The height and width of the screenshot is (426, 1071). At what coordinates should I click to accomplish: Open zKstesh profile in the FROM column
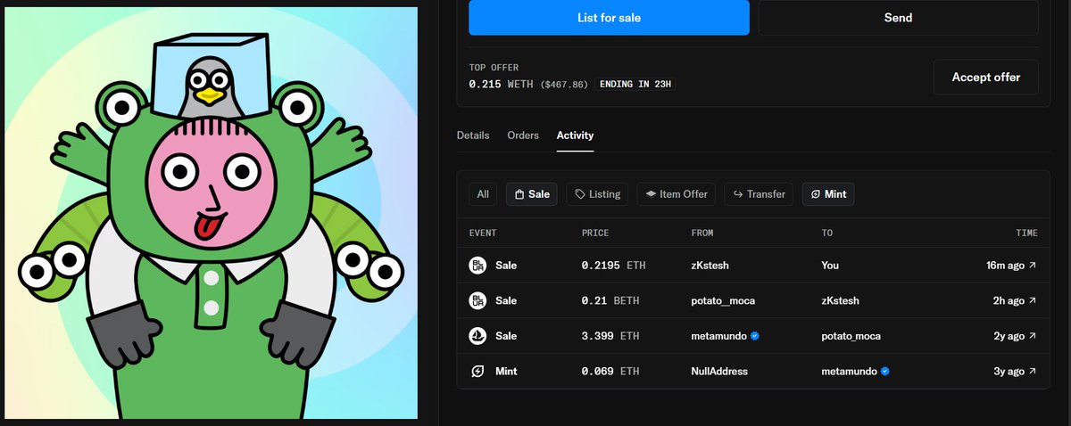(710, 266)
